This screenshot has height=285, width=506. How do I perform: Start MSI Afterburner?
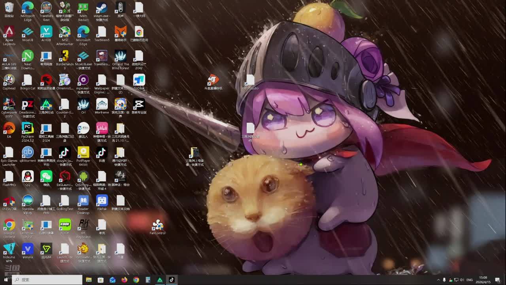(x=65, y=32)
